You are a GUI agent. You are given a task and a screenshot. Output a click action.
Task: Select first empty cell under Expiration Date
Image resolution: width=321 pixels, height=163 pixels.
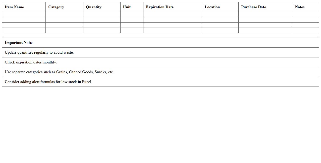pos(173,15)
